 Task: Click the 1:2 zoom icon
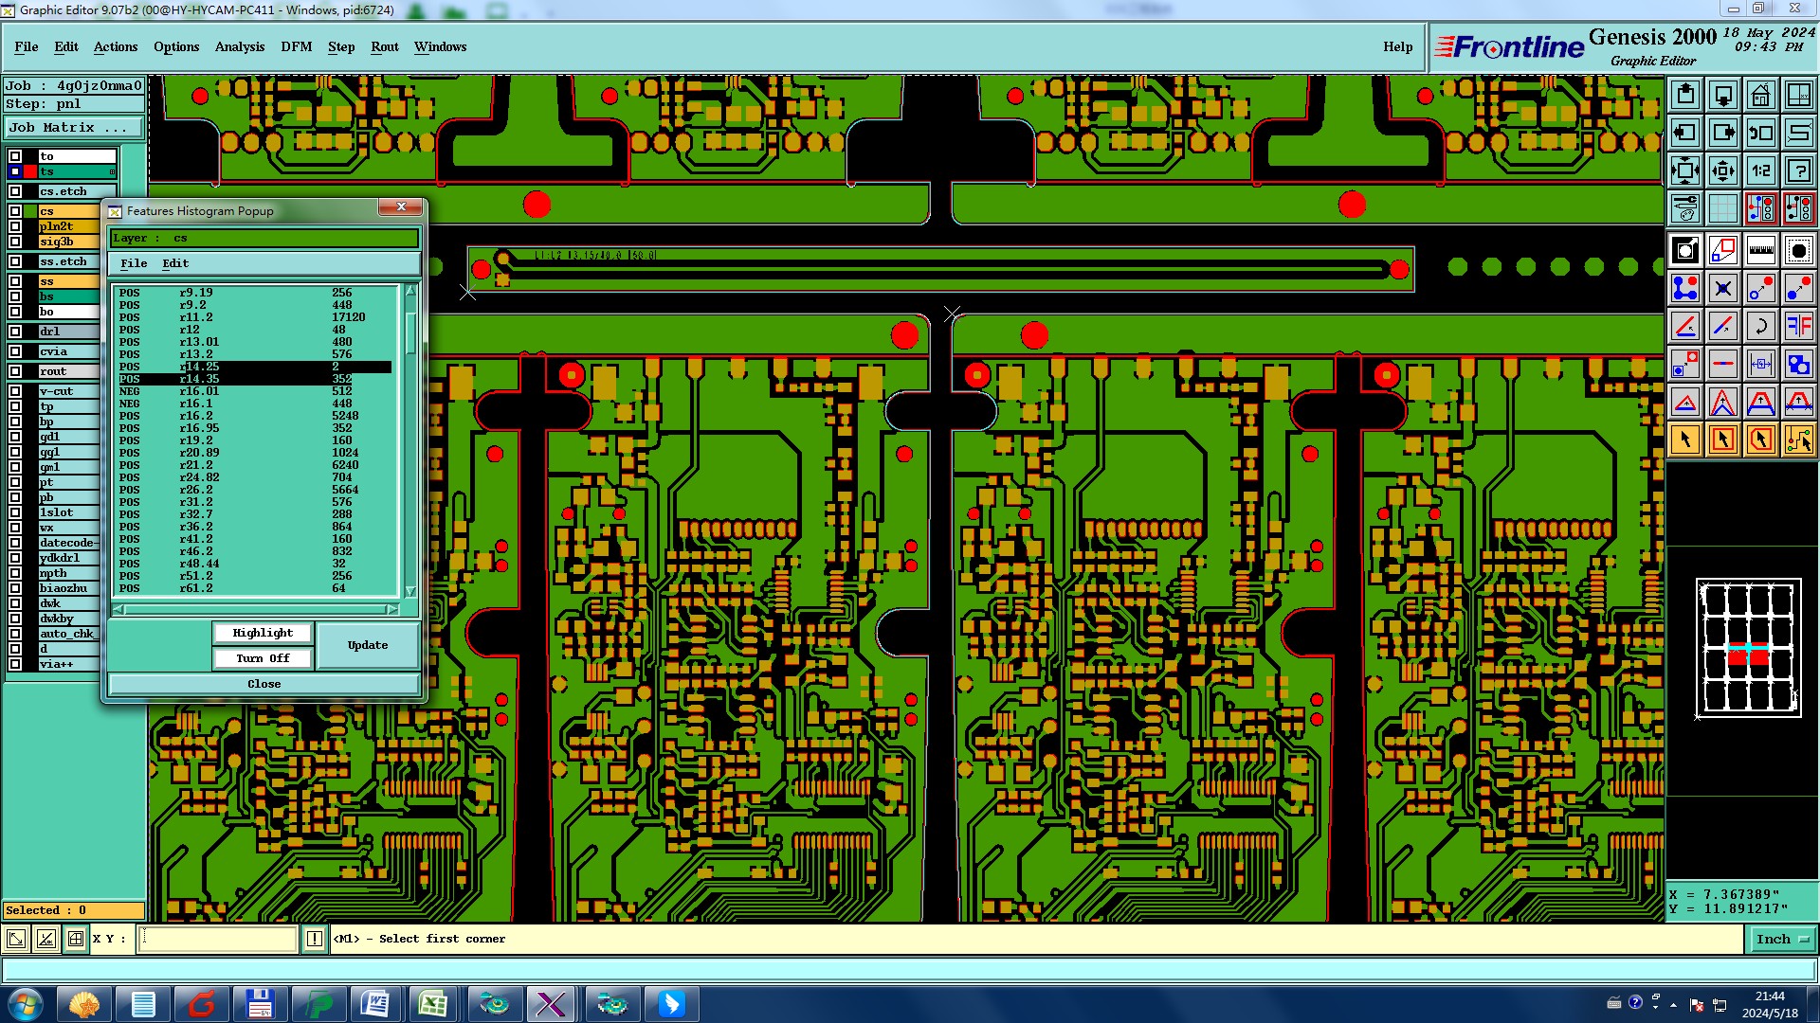click(1760, 170)
